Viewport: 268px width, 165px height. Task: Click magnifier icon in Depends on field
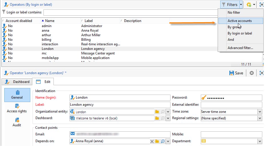click(x=163, y=141)
